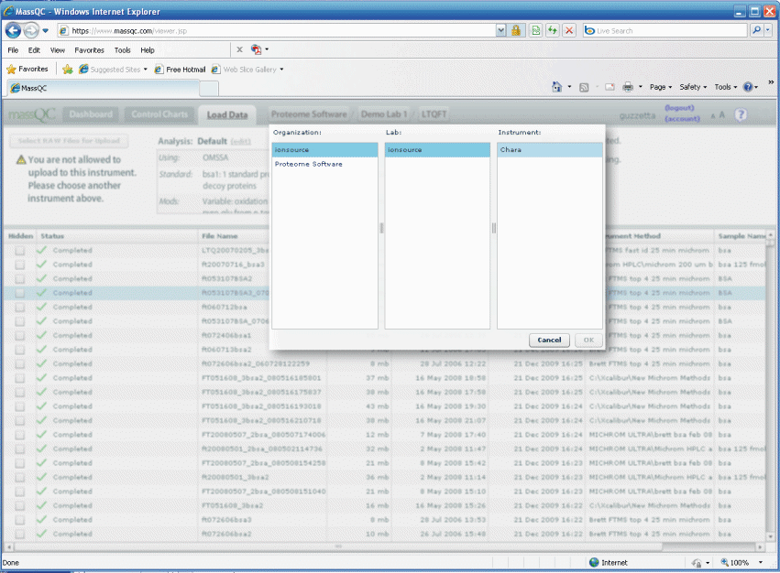Switch to the Dashboard tab
Image resolution: width=780 pixels, height=573 pixels.
coord(91,114)
